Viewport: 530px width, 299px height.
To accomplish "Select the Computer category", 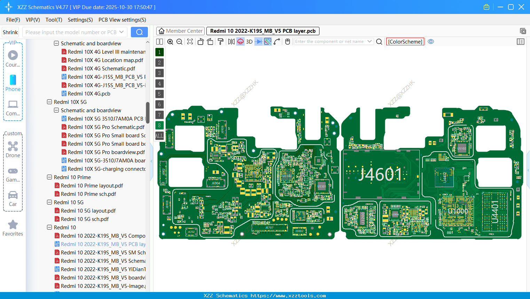I will point(13,108).
